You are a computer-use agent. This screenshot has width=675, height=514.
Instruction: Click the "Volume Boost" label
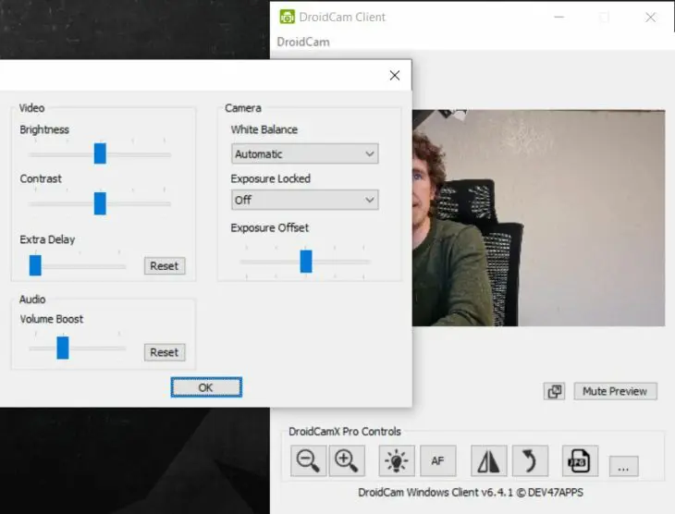pyautogui.click(x=51, y=319)
